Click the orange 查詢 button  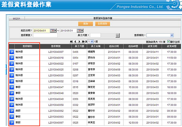point(86,24)
